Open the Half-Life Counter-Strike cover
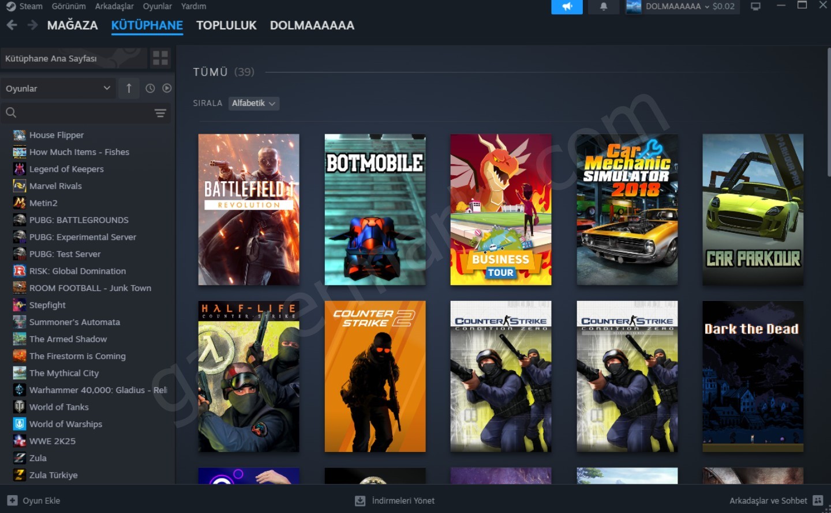 (x=249, y=376)
